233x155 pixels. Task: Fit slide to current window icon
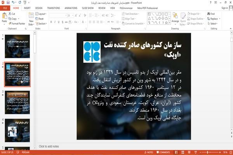pos(231,152)
